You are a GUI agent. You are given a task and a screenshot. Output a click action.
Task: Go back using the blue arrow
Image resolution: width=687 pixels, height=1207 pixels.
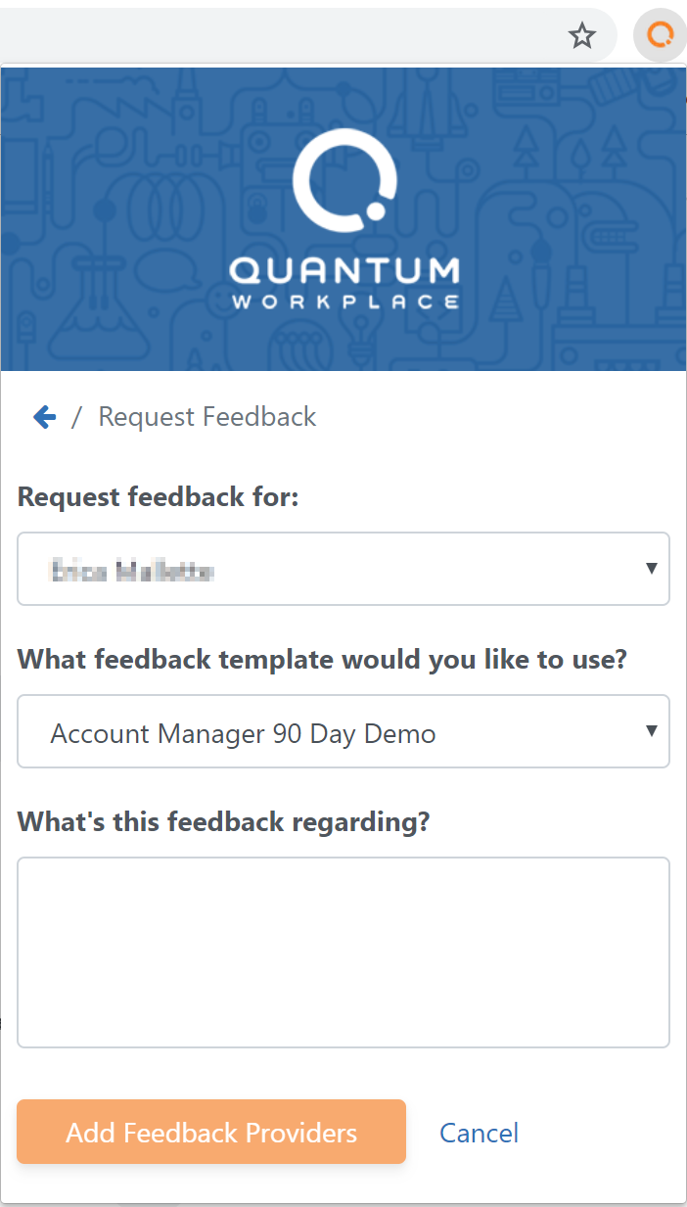tap(44, 417)
